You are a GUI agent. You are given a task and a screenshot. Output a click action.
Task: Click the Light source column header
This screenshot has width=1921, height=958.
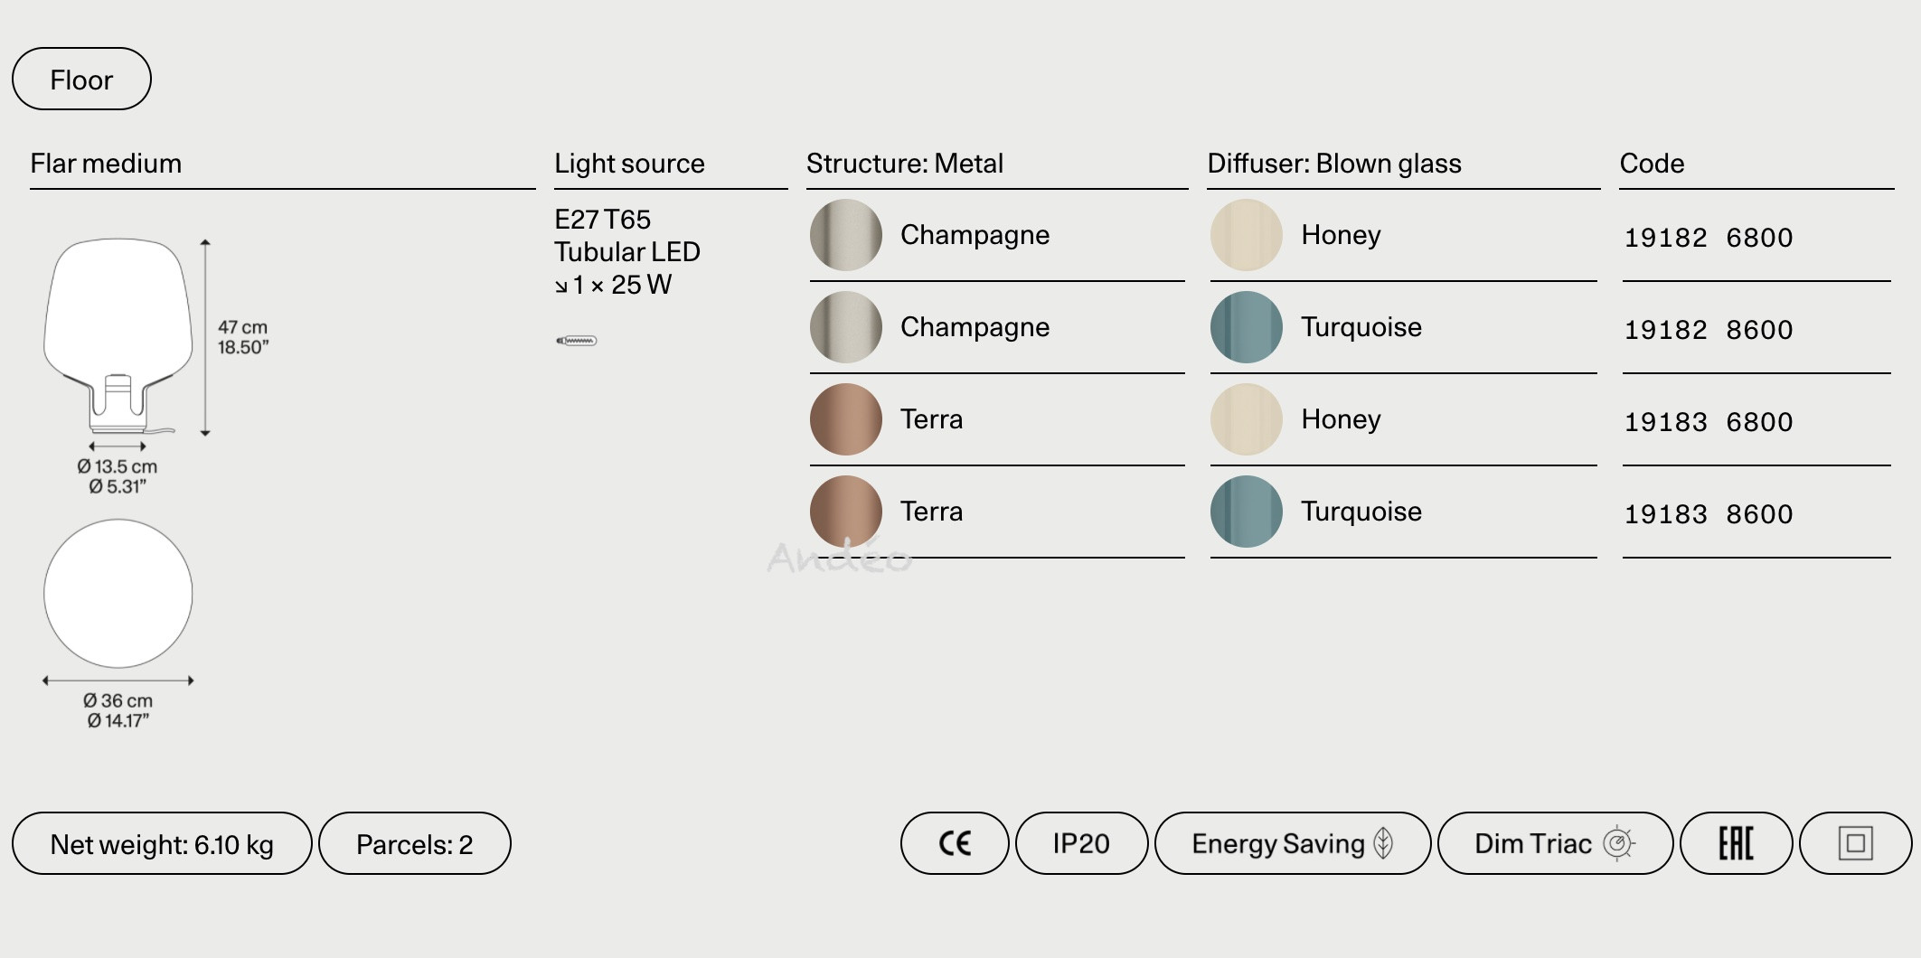[x=629, y=164]
